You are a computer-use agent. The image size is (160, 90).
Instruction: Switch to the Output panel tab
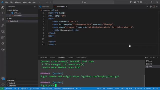coord(53,58)
